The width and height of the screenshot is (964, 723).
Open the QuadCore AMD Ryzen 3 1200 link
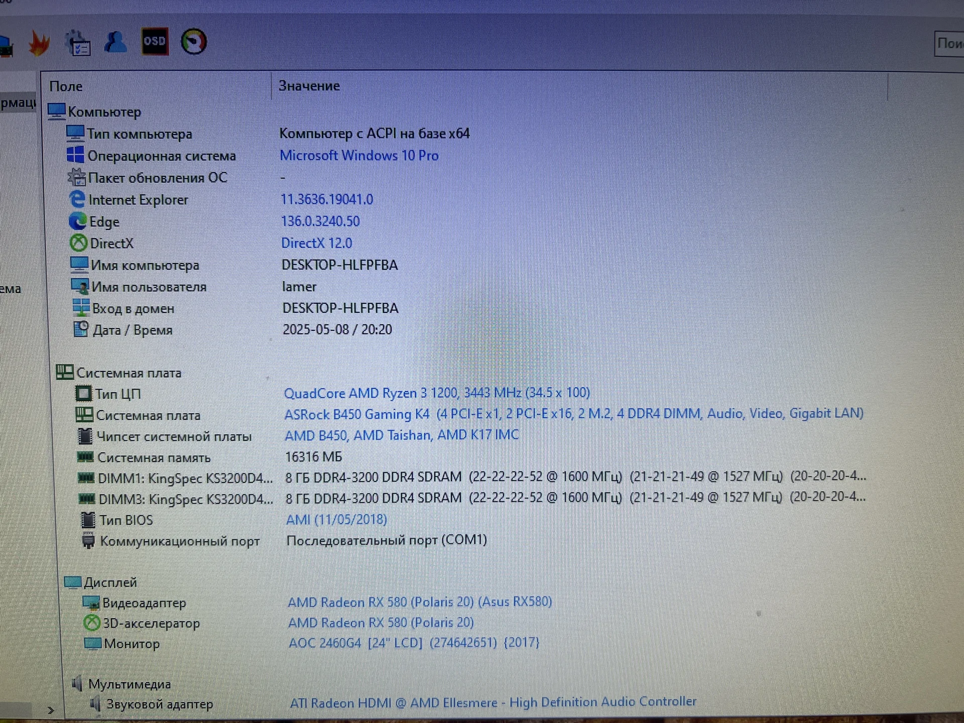pyautogui.click(x=437, y=393)
